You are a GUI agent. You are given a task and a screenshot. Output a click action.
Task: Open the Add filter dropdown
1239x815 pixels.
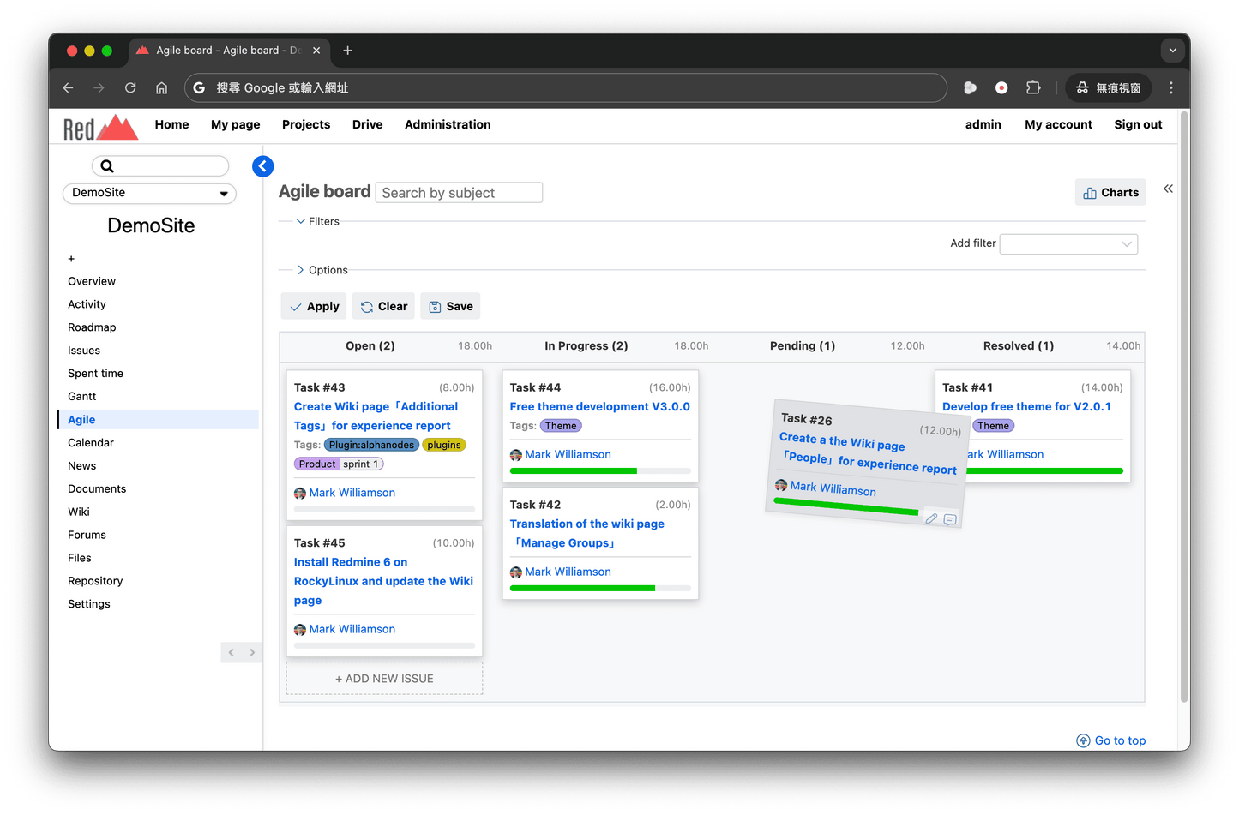click(1068, 243)
